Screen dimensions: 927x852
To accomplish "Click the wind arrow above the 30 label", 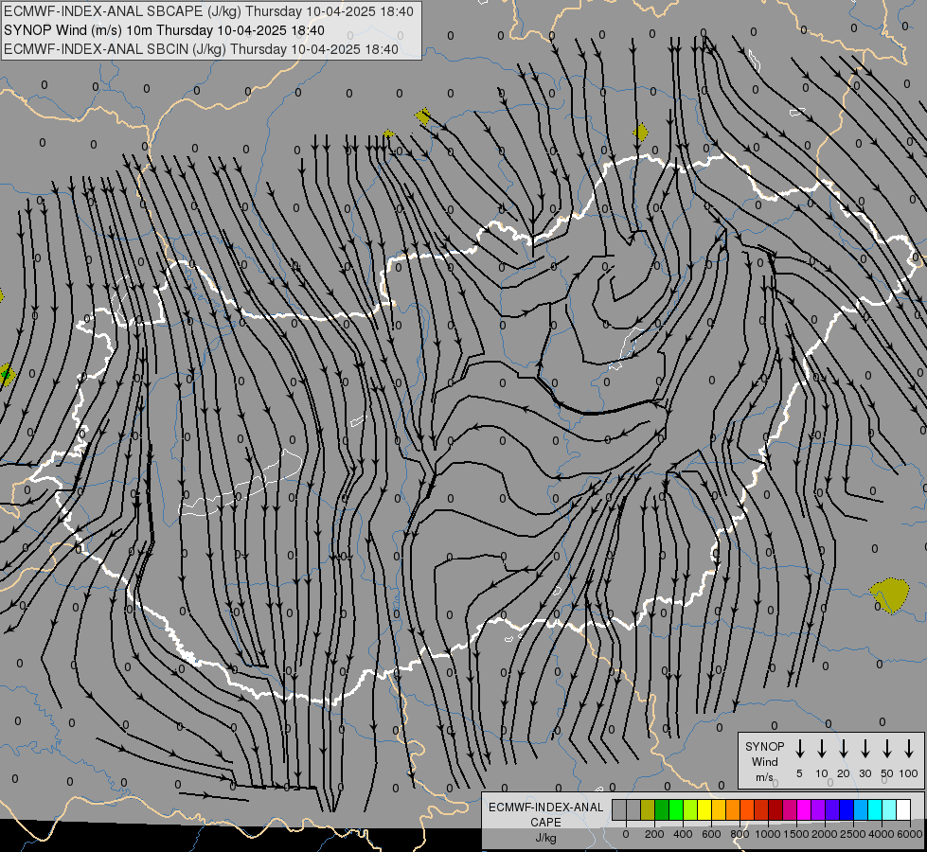I will [x=865, y=749].
